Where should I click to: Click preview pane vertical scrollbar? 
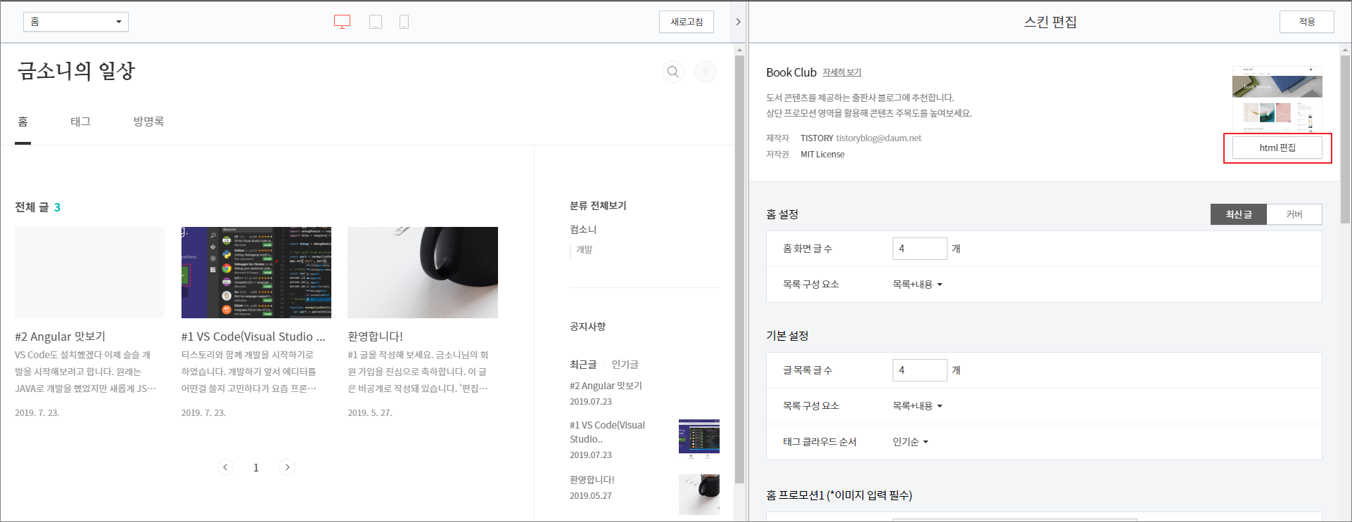click(739, 269)
